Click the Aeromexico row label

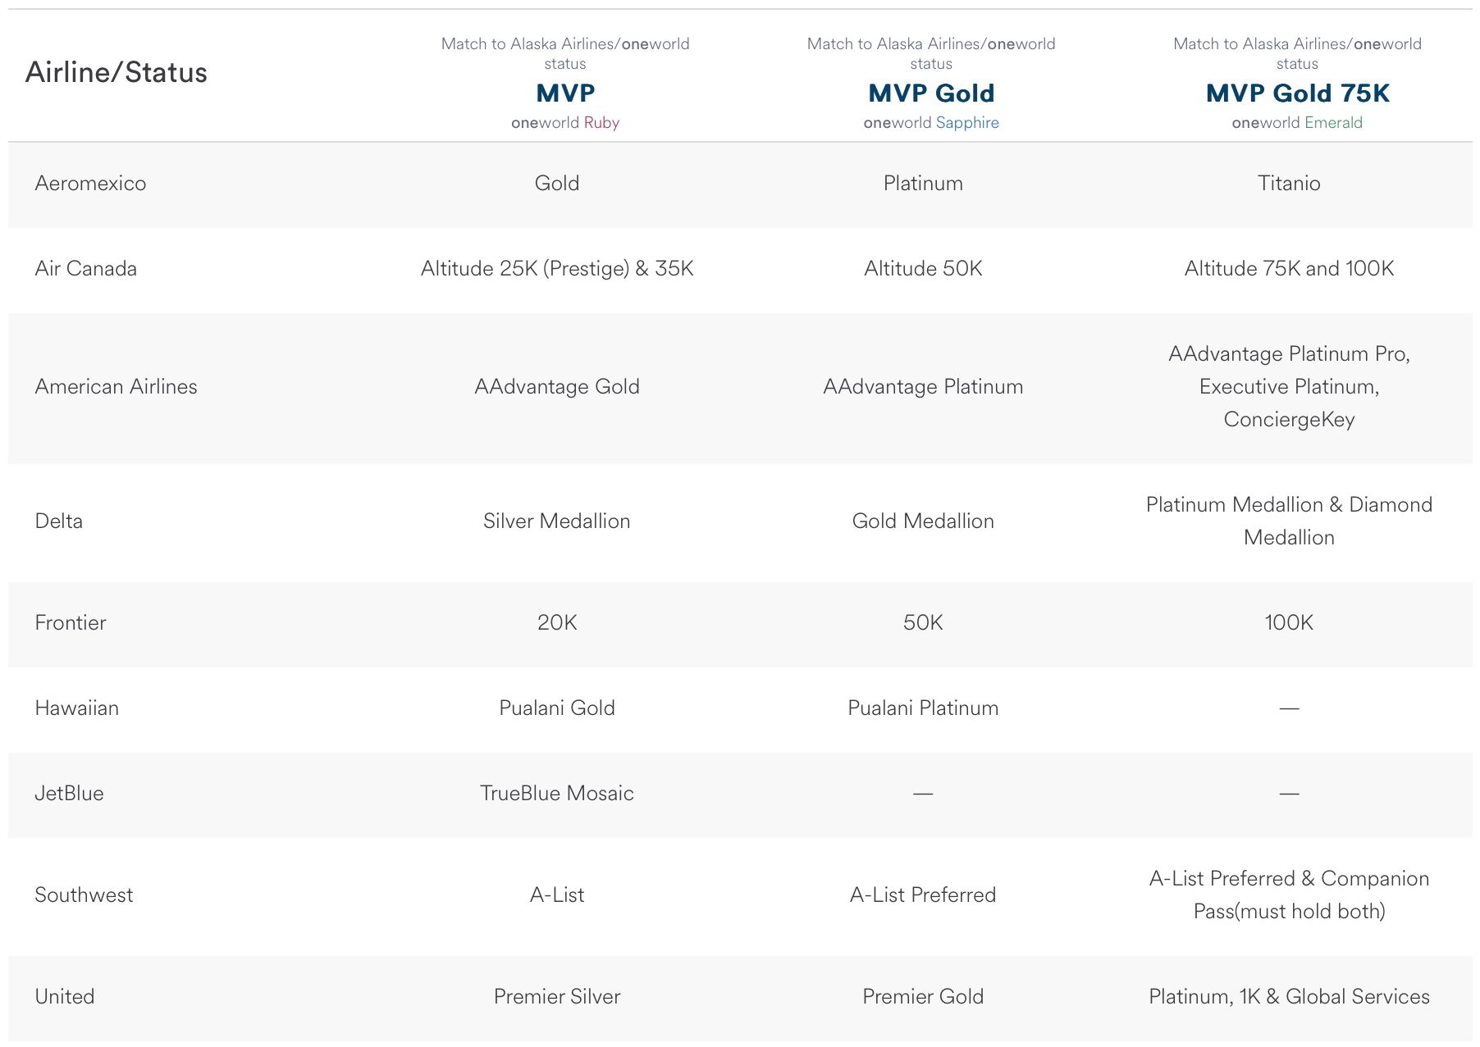pos(90,184)
